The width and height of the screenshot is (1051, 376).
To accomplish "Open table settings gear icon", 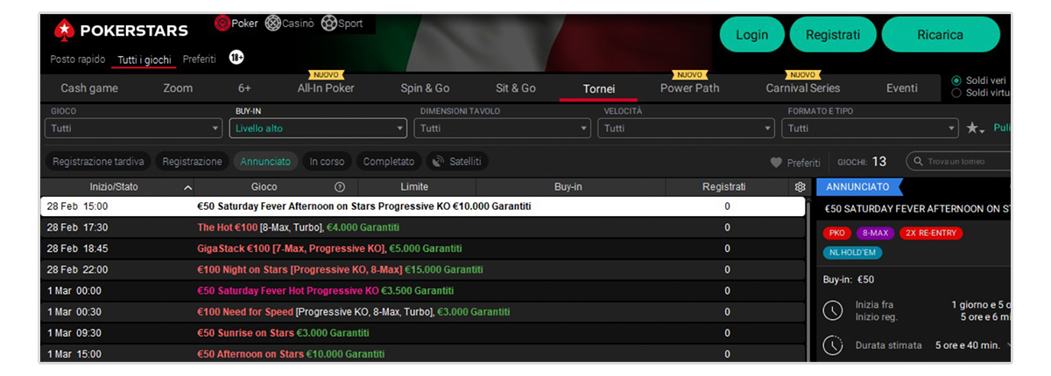I will (x=799, y=187).
